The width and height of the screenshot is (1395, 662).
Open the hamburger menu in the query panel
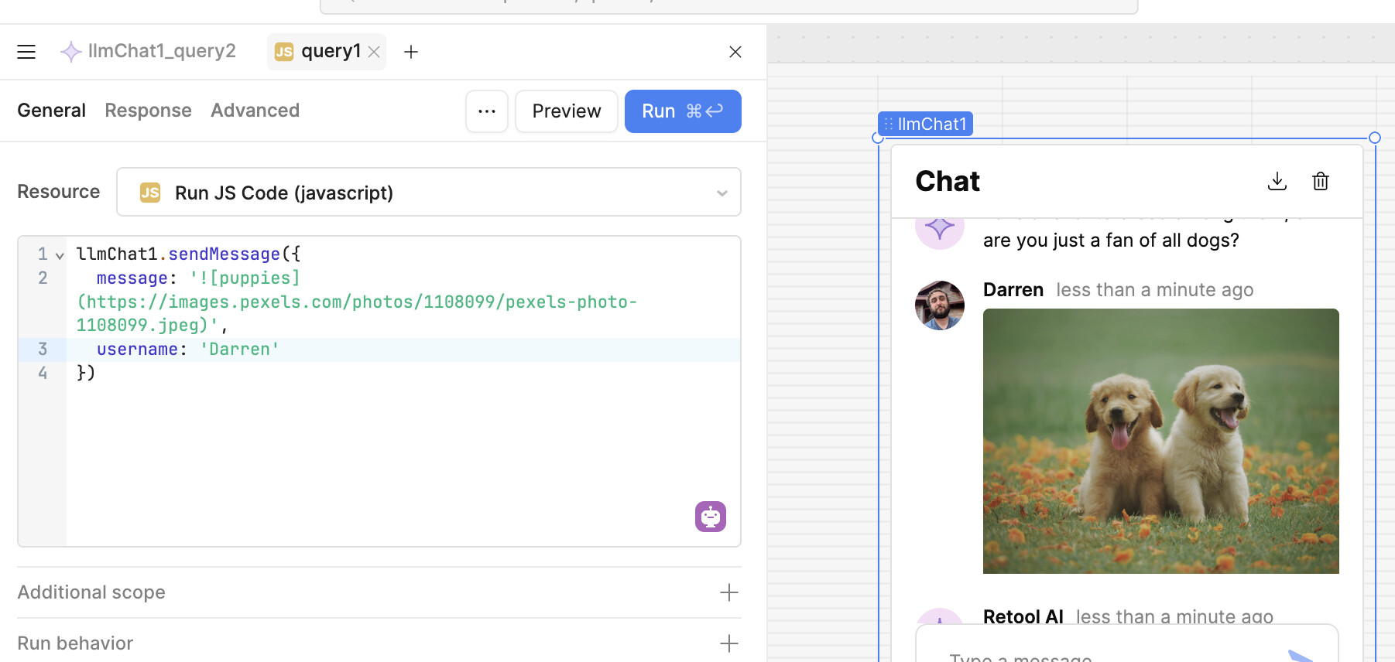click(x=26, y=52)
